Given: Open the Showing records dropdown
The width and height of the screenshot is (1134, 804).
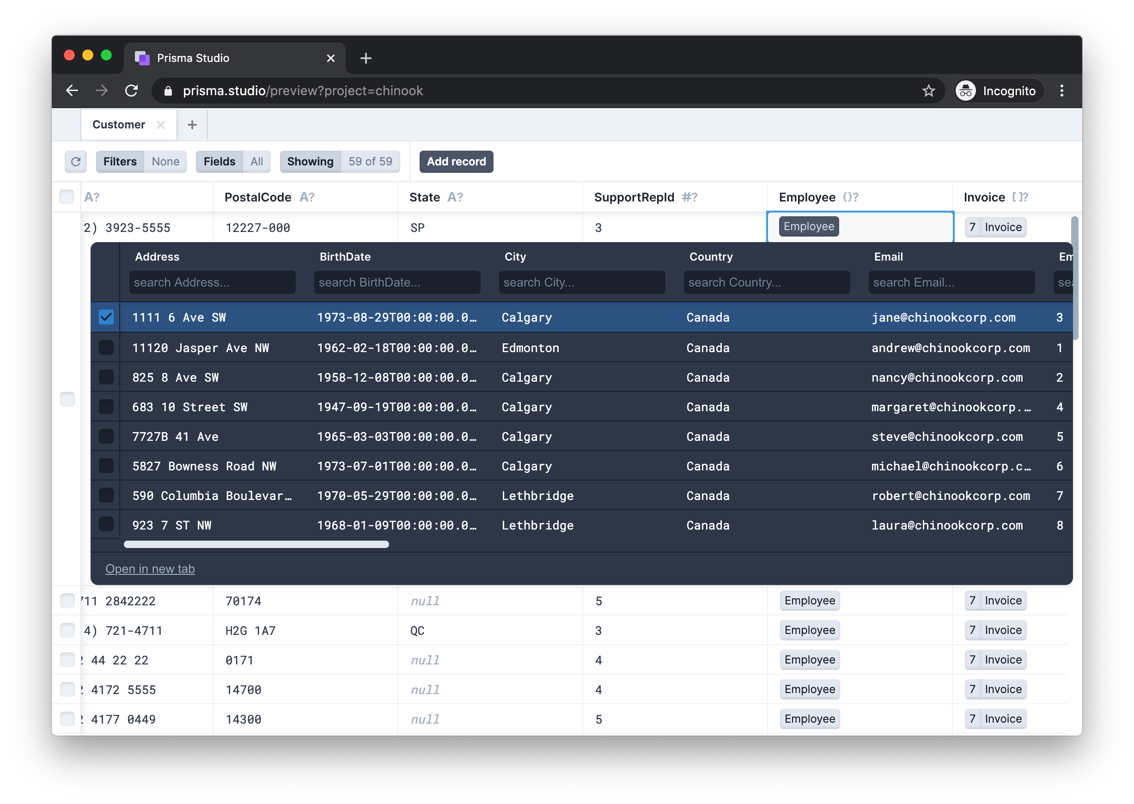Looking at the screenshot, I should [x=340, y=161].
